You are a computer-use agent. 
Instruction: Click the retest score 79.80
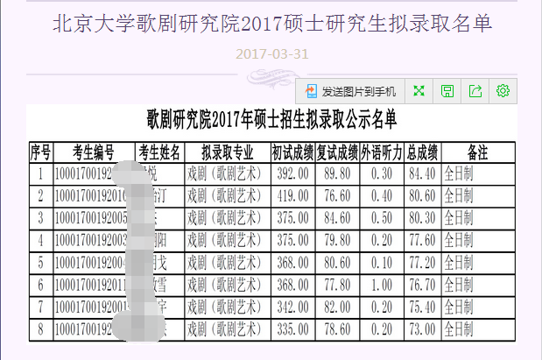pos(337,240)
